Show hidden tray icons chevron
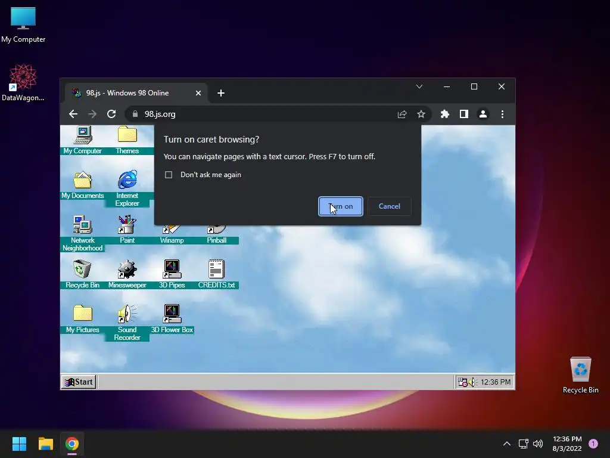The width and height of the screenshot is (610, 458). point(507,444)
